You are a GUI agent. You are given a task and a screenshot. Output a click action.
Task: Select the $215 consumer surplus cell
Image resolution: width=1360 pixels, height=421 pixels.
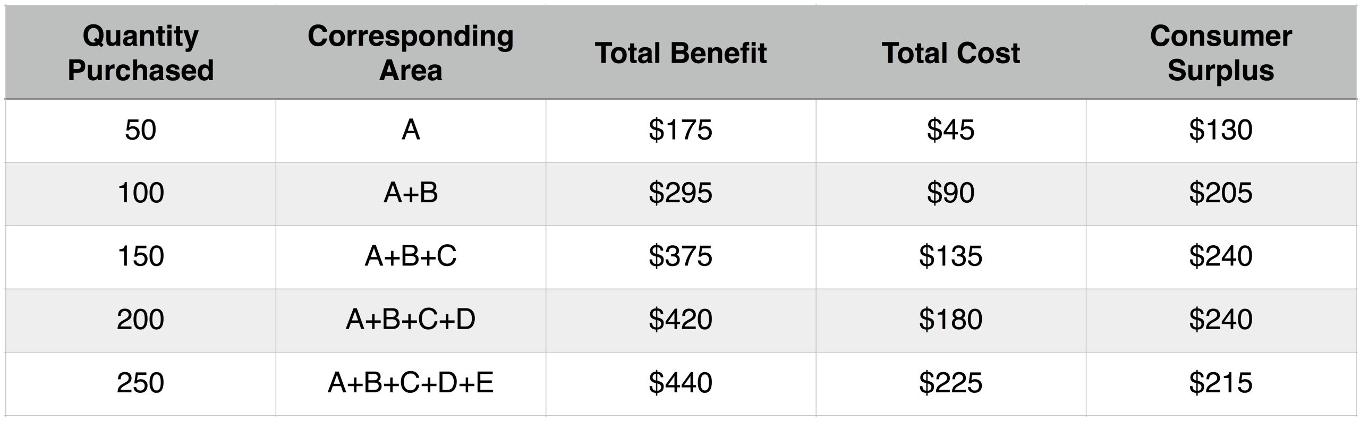tap(1221, 383)
